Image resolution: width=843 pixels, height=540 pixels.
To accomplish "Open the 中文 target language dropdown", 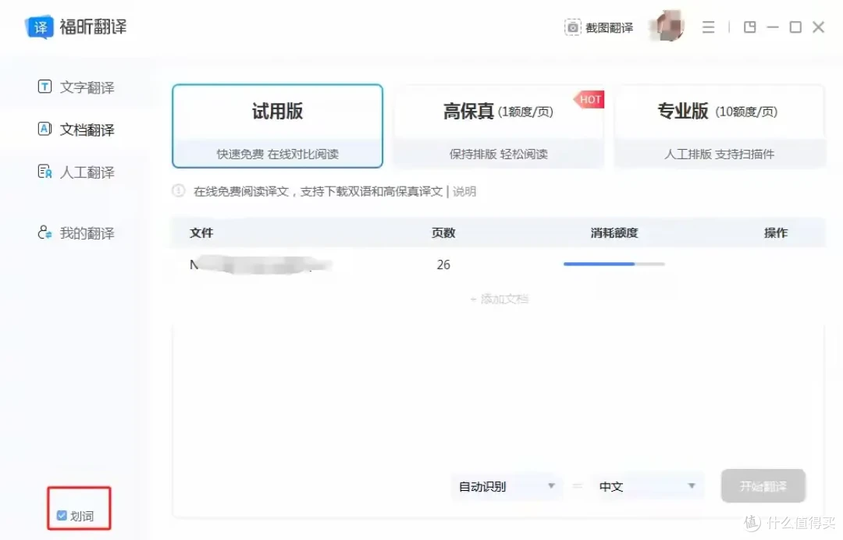I will [x=648, y=486].
